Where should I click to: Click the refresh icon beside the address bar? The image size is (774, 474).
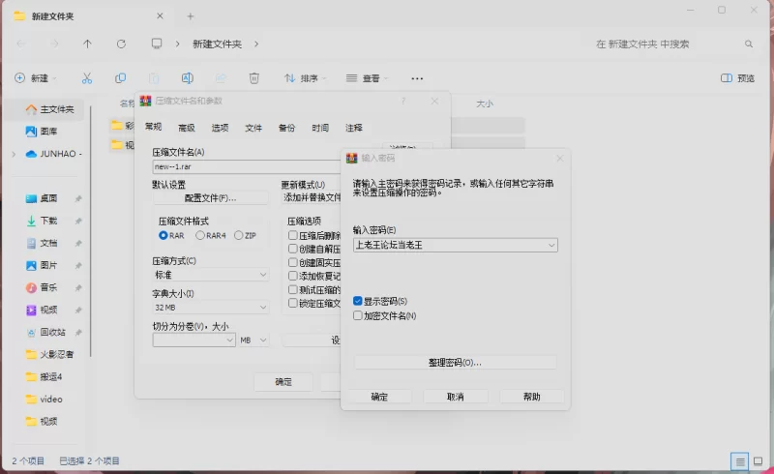tap(121, 44)
